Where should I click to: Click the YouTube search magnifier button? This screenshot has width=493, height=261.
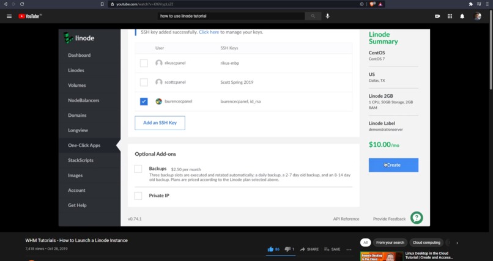[313, 16]
